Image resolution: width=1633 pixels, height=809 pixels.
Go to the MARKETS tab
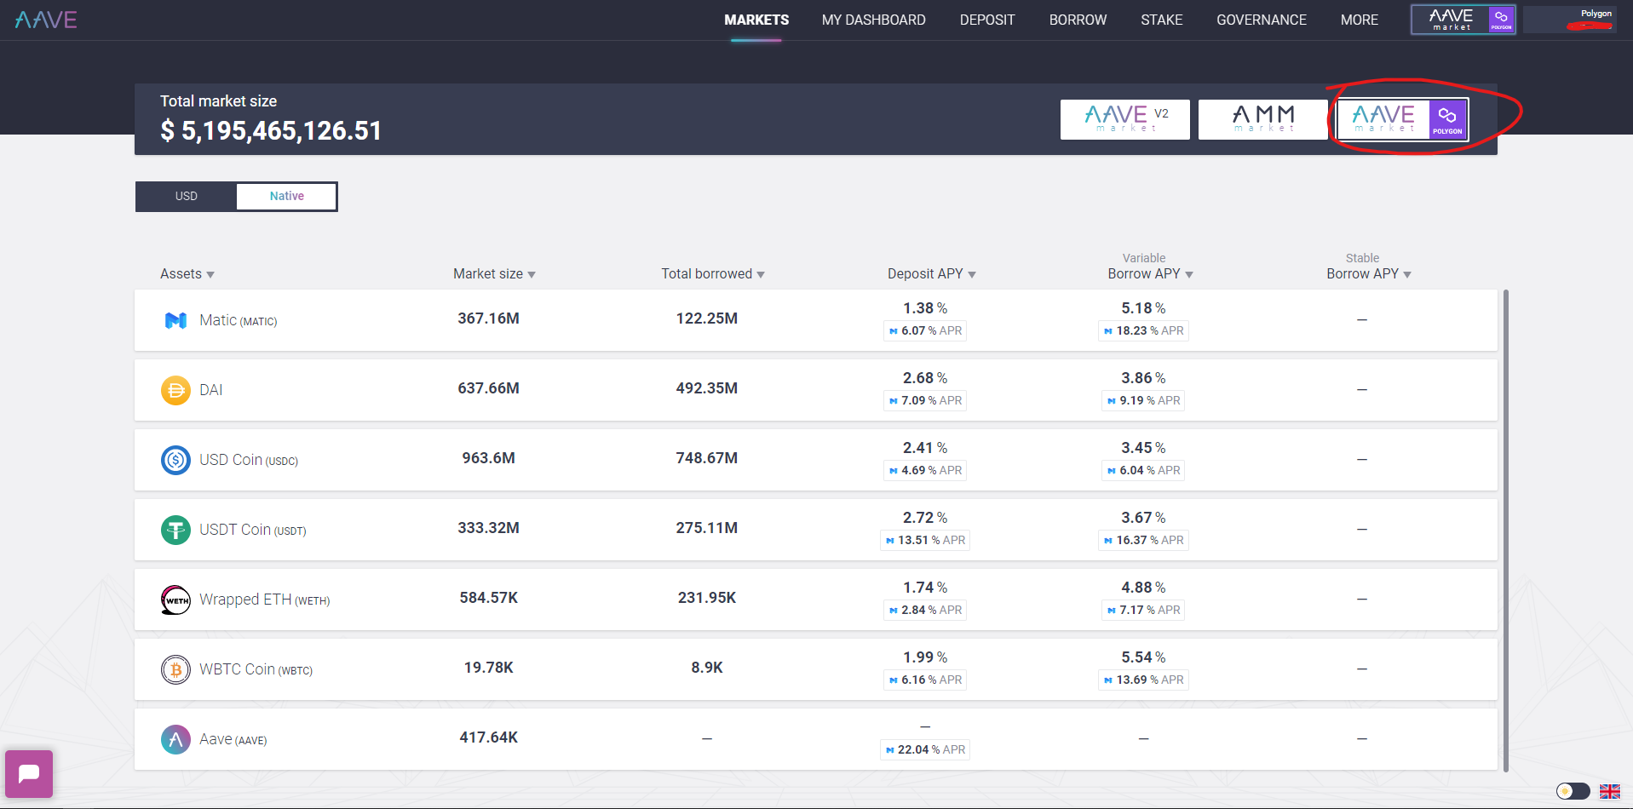(756, 20)
